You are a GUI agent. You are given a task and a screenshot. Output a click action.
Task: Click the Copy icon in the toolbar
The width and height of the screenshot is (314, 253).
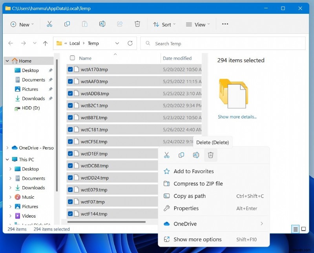[x=67, y=24]
